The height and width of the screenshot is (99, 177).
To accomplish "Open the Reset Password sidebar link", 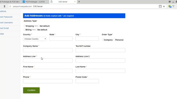I will coord(6,17).
